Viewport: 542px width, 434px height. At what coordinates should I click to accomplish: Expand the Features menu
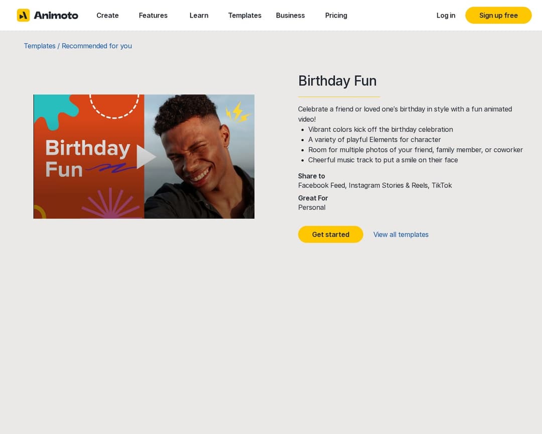pyautogui.click(x=153, y=15)
